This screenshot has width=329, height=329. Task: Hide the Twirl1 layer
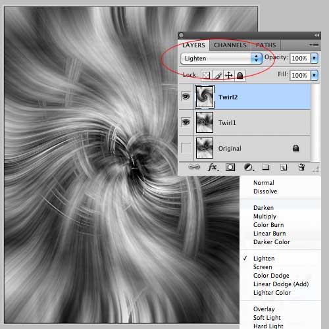[186, 122]
